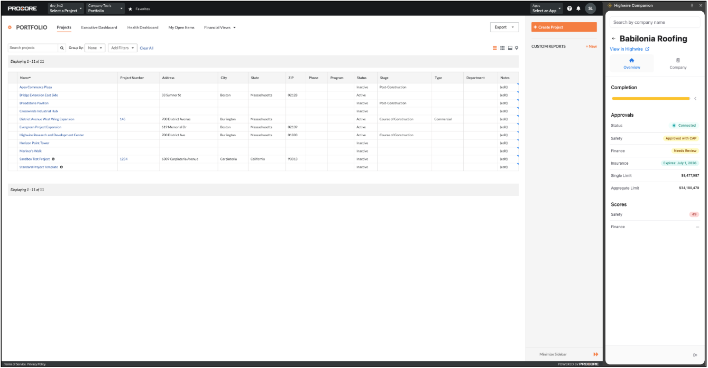Open the Group By dropdown
Screen dimensions: 708x368
(x=95, y=48)
